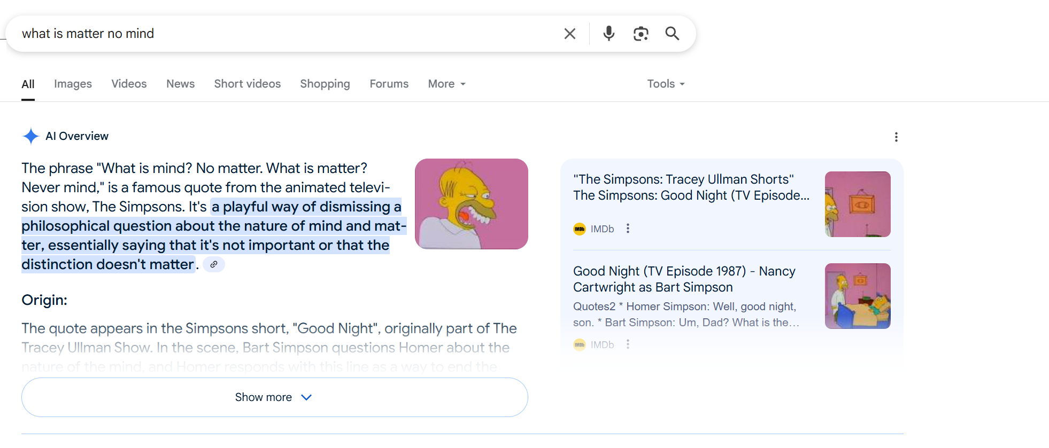Open the Grampa Simpson image thumbnail
1049x448 pixels.
pos(471,204)
